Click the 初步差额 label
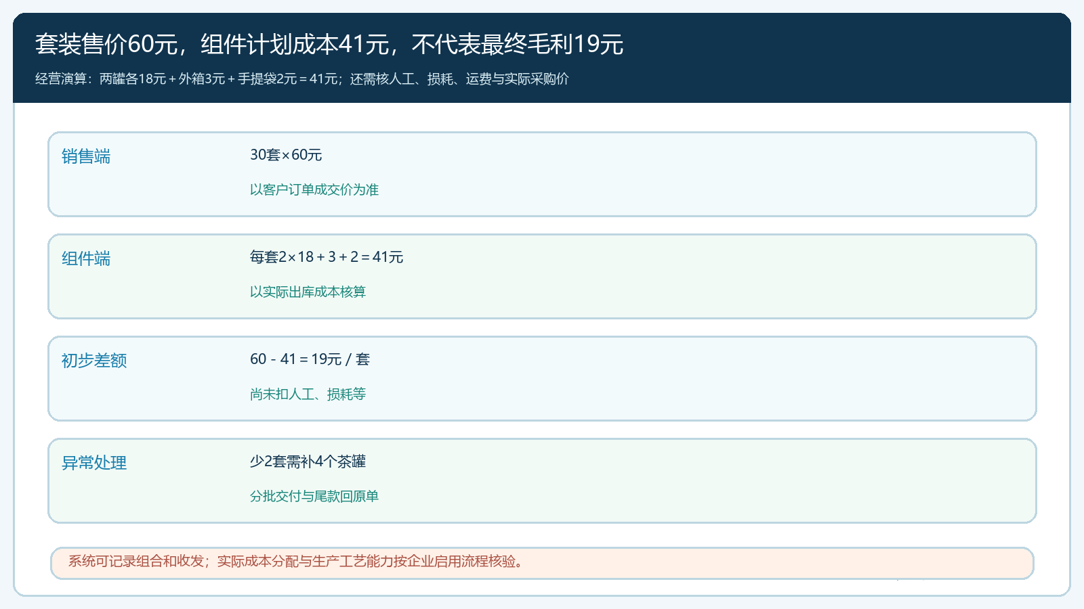 (94, 361)
